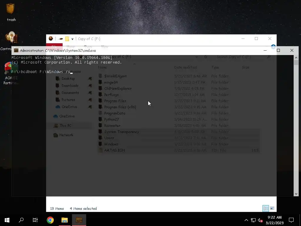Image resolution: width=301 pixels, height=226 pixels.
Task: Switch to the Share ribbon tab
Action: (x=88, y=47)
